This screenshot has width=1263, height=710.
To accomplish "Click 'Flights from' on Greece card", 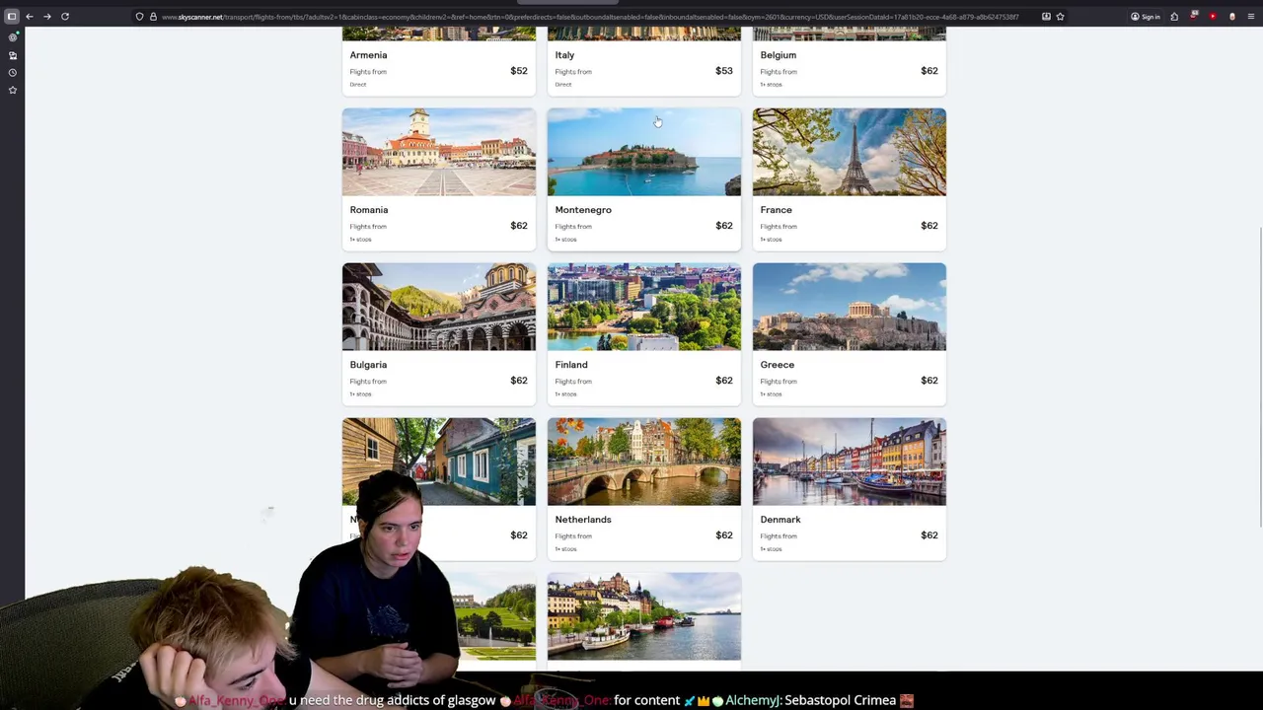I will point(779,382).
